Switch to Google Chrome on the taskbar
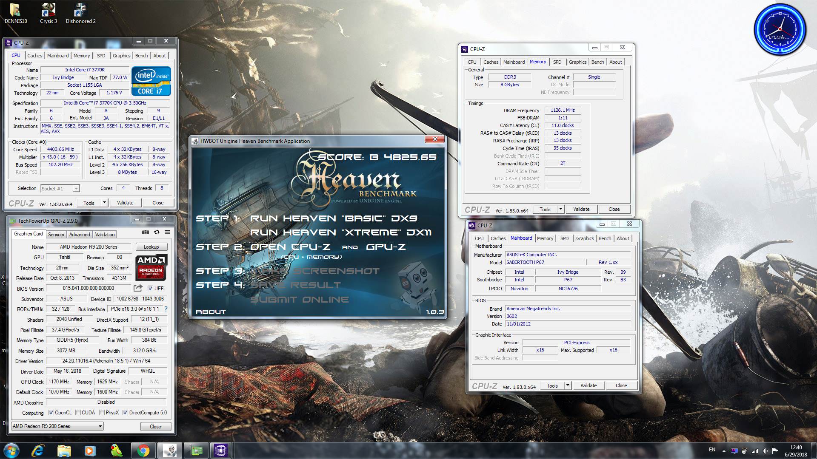 pyautogui.click(x=143, y=450)
